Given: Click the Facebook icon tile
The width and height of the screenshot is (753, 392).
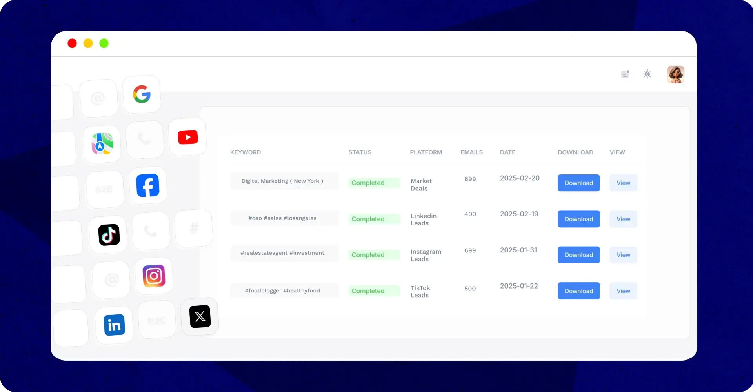Looking at the screenshot, I should point(148,185).
